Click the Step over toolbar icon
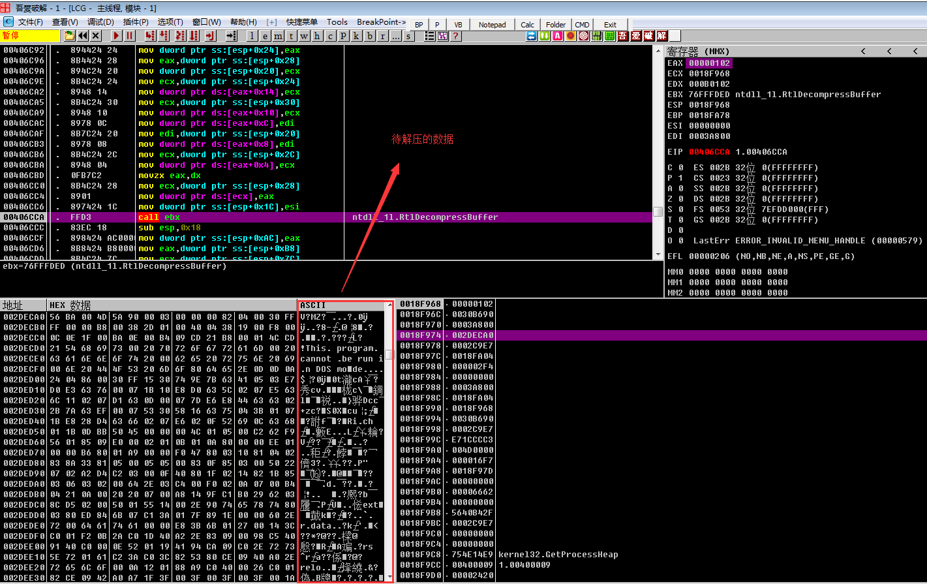This screenshot has width=927, height=584. [163, 36]
